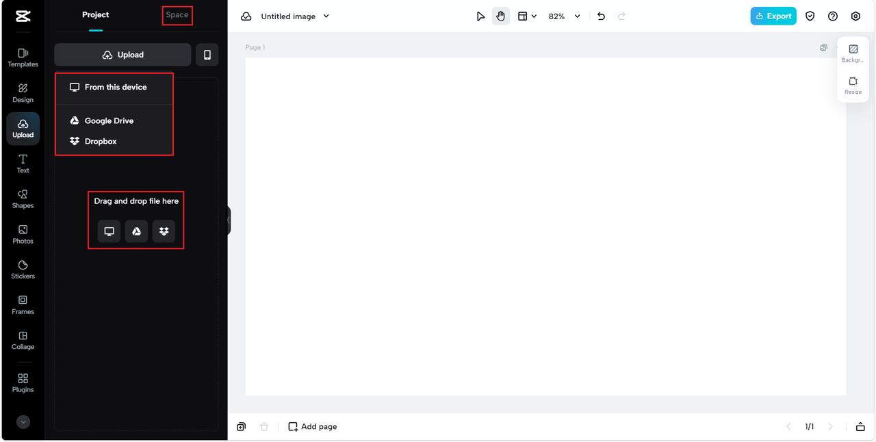
Task: Select the pointer select tool
Action: [480, 16]
